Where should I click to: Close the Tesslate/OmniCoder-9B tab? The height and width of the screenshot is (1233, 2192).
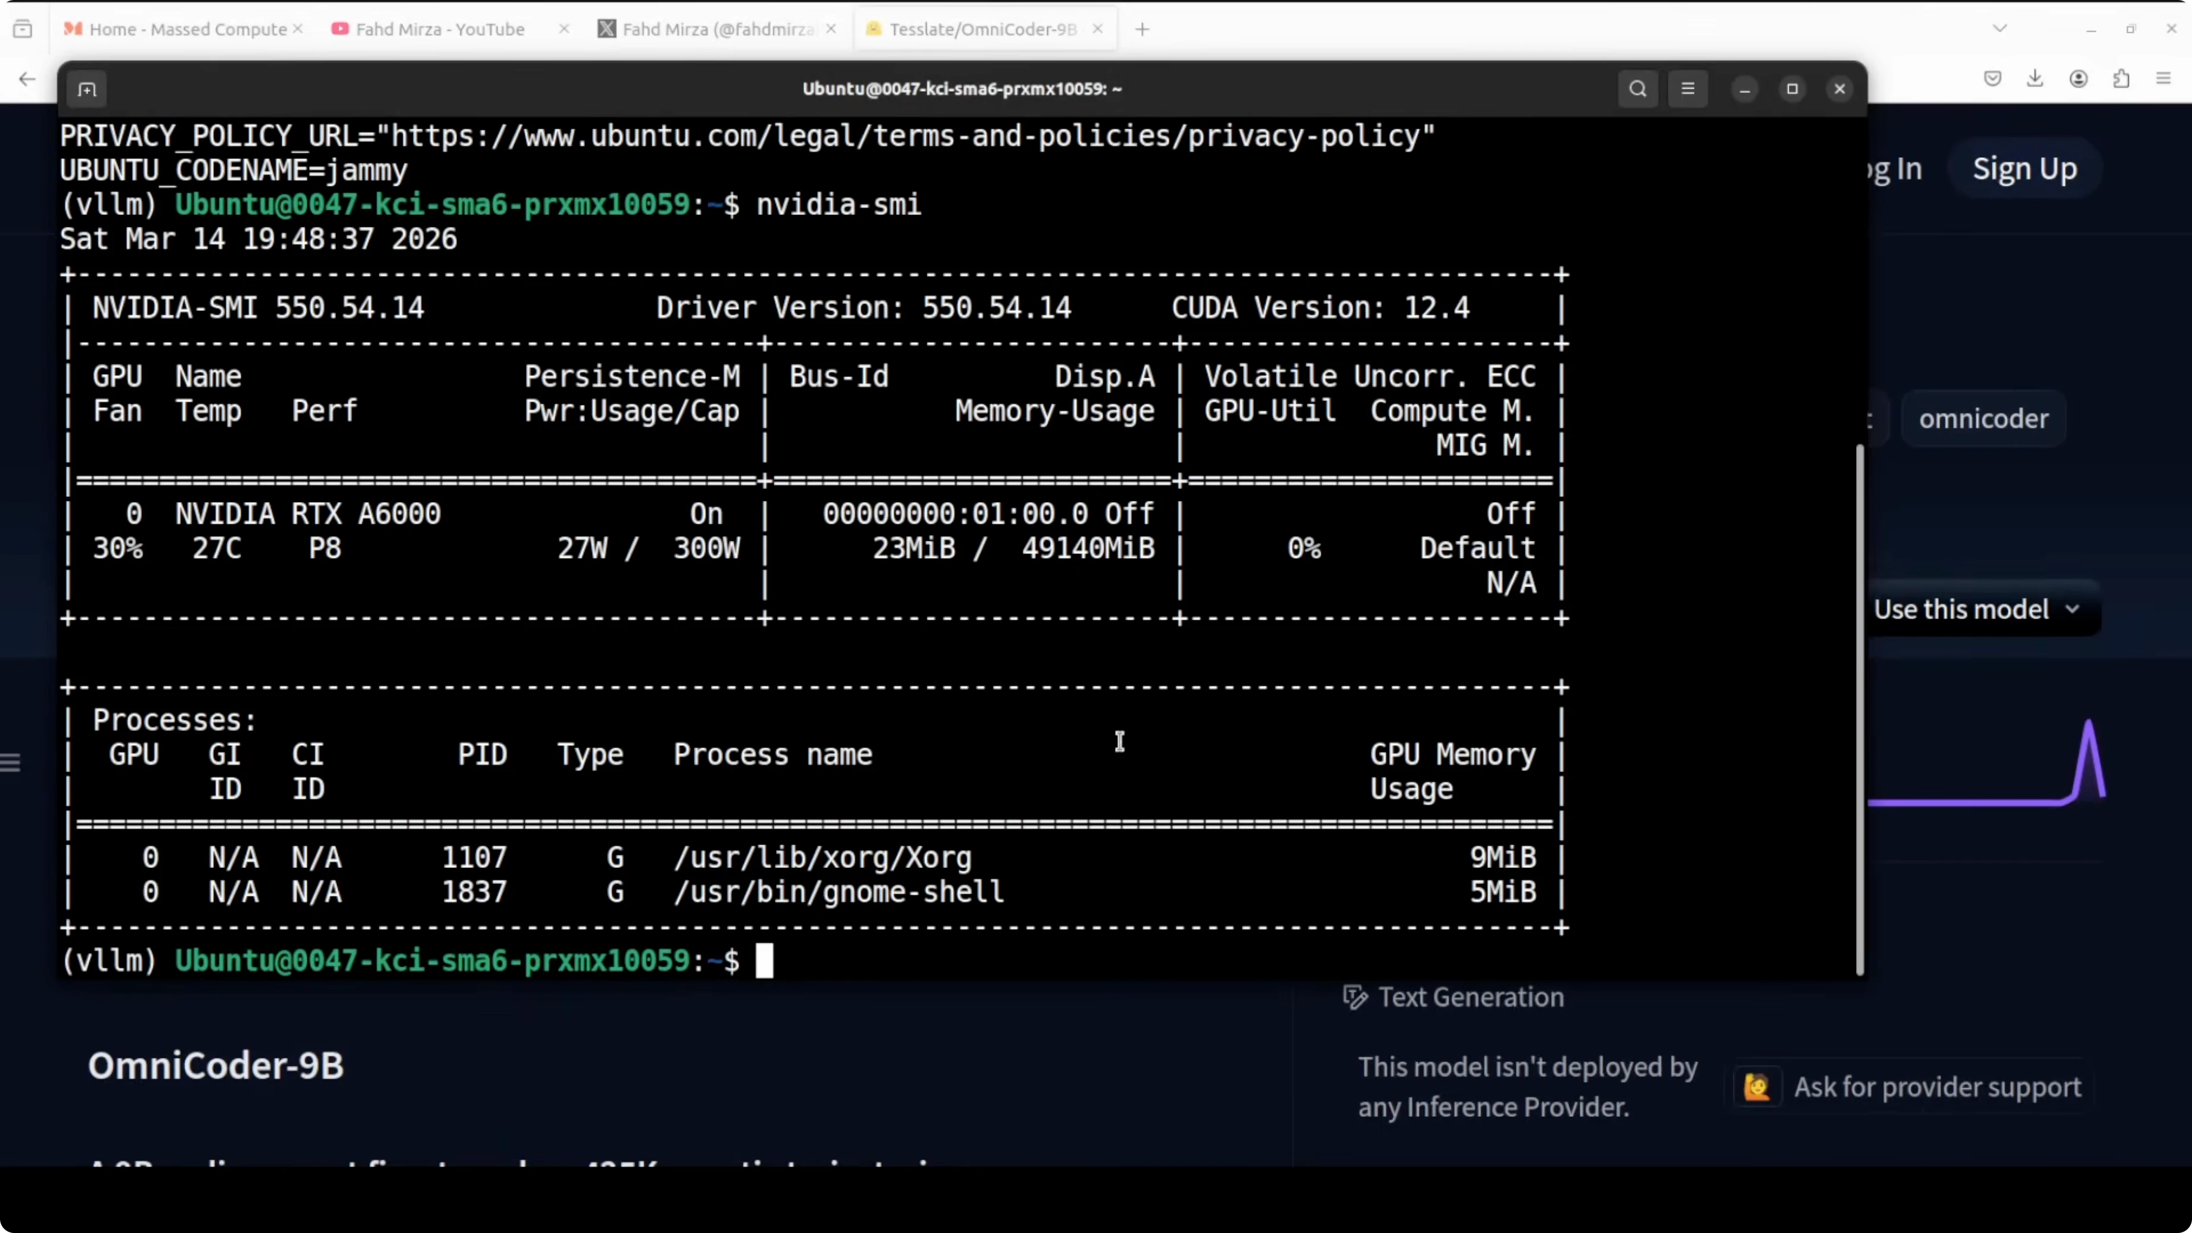[x=1098, y=29]
